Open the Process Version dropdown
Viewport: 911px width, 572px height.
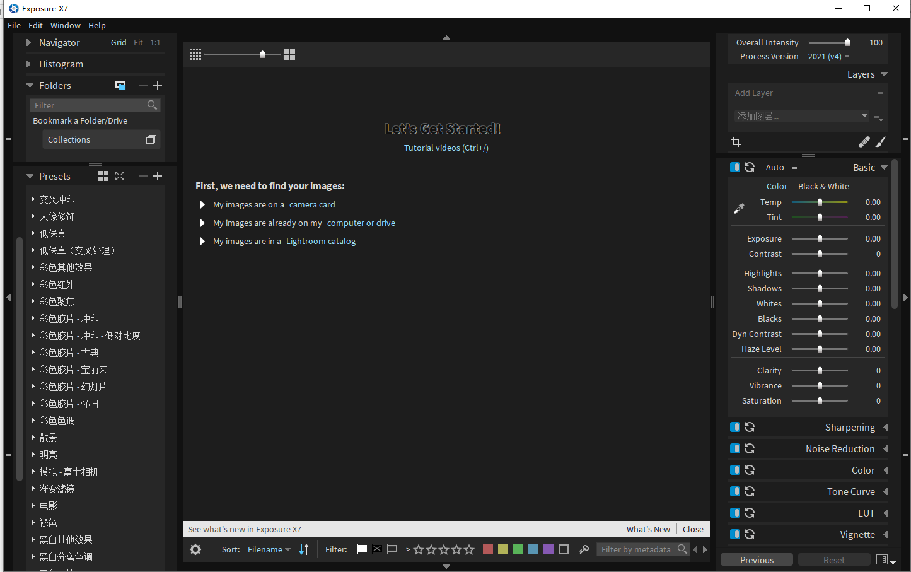click(x=828, y=57)
